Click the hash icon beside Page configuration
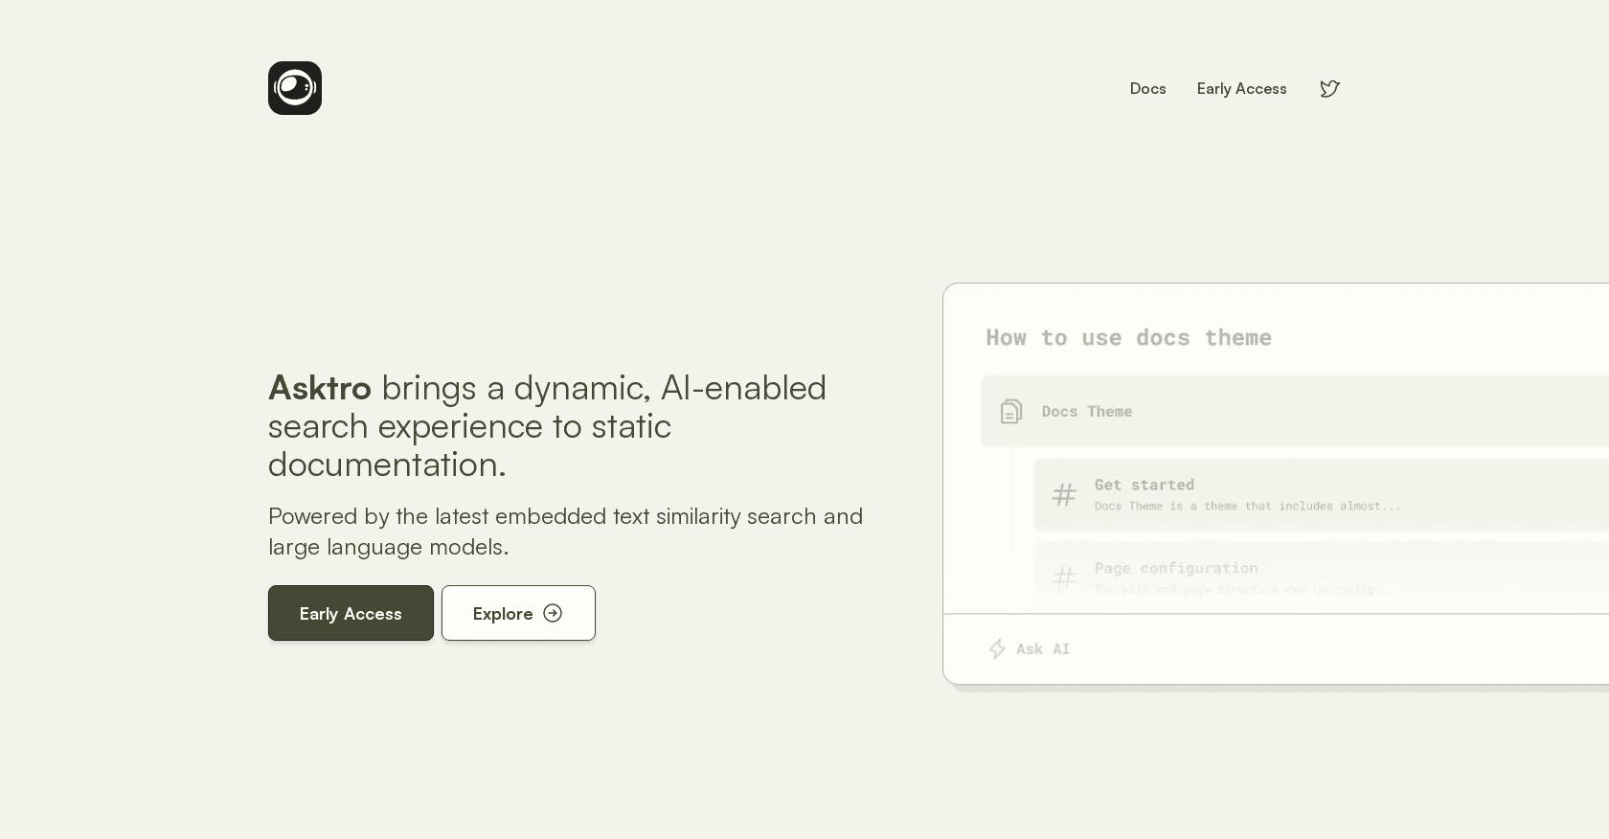The height and width of the screenshot is (839, 1609). [x=1064, y=578]
